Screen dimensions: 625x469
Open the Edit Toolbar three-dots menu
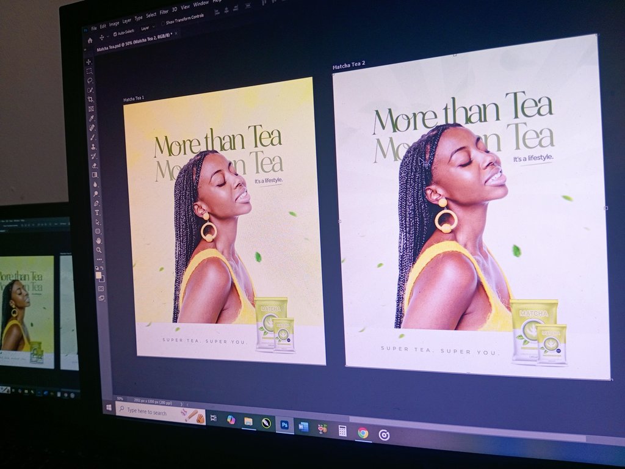pos(99,260)
